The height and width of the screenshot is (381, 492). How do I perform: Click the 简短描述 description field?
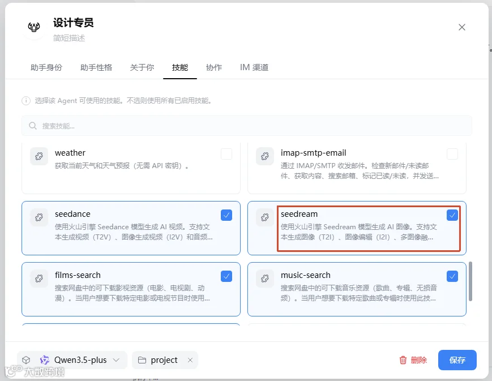click(x=69, y=38)
